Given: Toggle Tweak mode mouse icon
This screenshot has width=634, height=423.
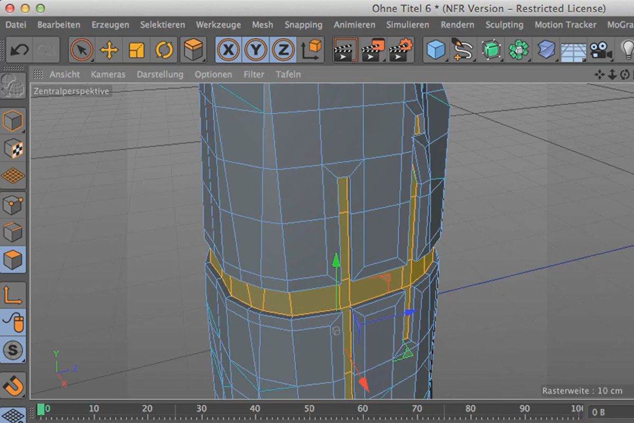Looking at the screenshot, I should [13, 322].
